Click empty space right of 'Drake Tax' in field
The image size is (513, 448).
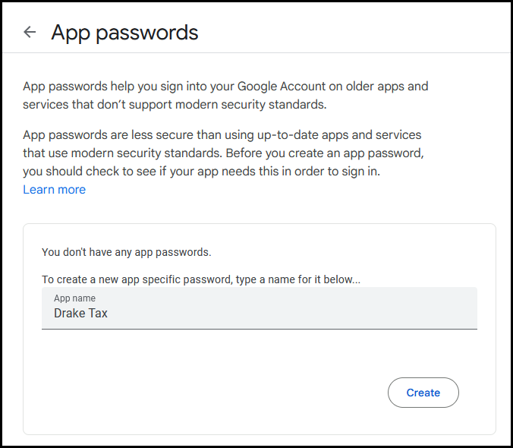tap(304, 313)
